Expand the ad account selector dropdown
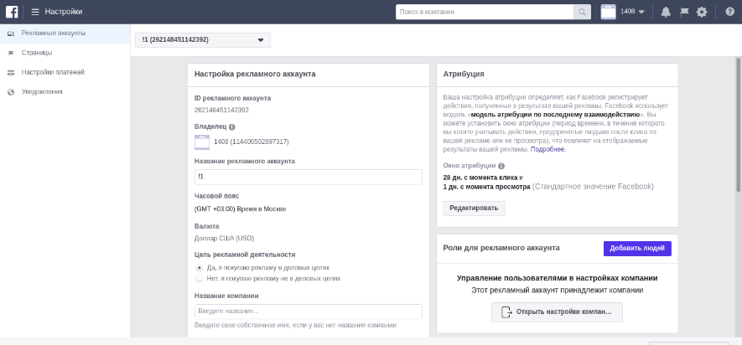 [x=203, y=39]
